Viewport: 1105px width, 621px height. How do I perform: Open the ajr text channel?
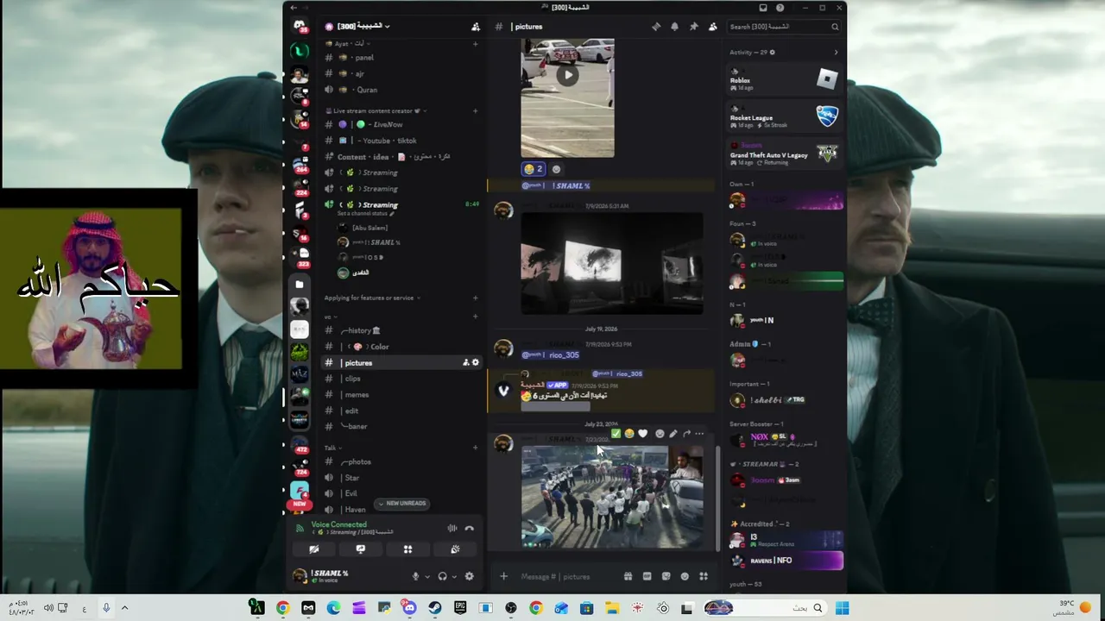(401, 73)
